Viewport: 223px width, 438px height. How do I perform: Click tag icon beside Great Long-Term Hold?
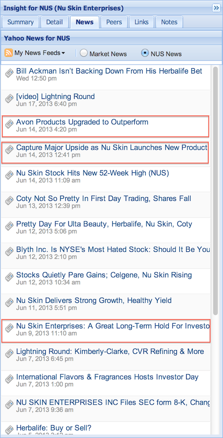[x=9, y=328]
